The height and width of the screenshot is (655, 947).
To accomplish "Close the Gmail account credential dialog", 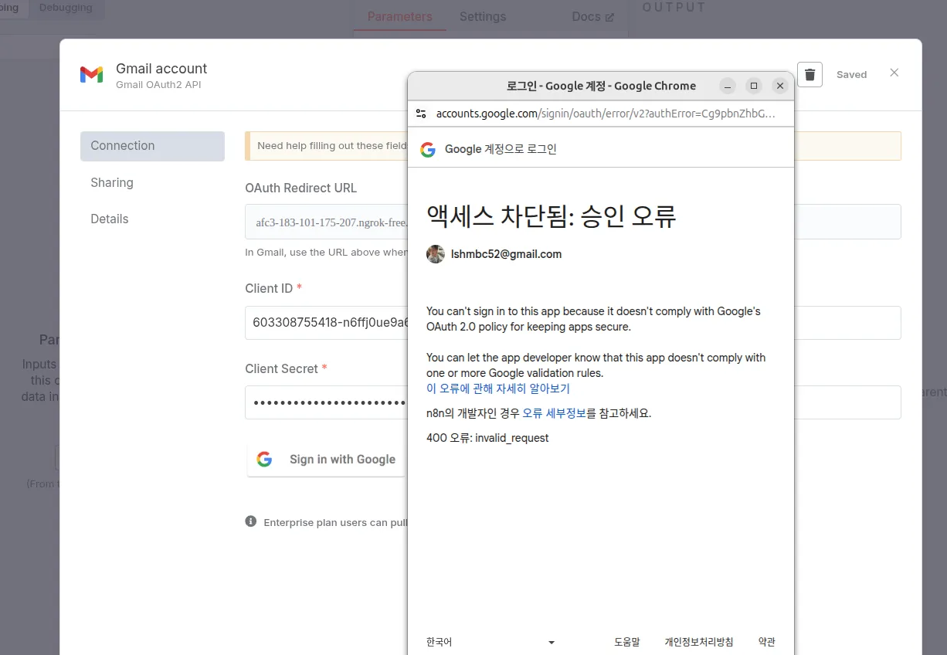I will point(894,73).
